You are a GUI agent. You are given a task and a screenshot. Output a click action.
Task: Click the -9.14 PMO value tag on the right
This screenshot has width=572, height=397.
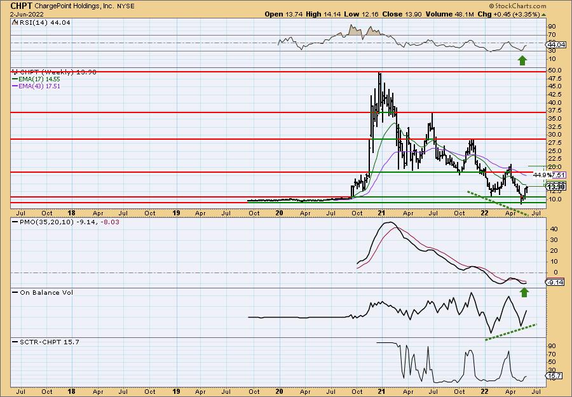click(x=556, y=282)
